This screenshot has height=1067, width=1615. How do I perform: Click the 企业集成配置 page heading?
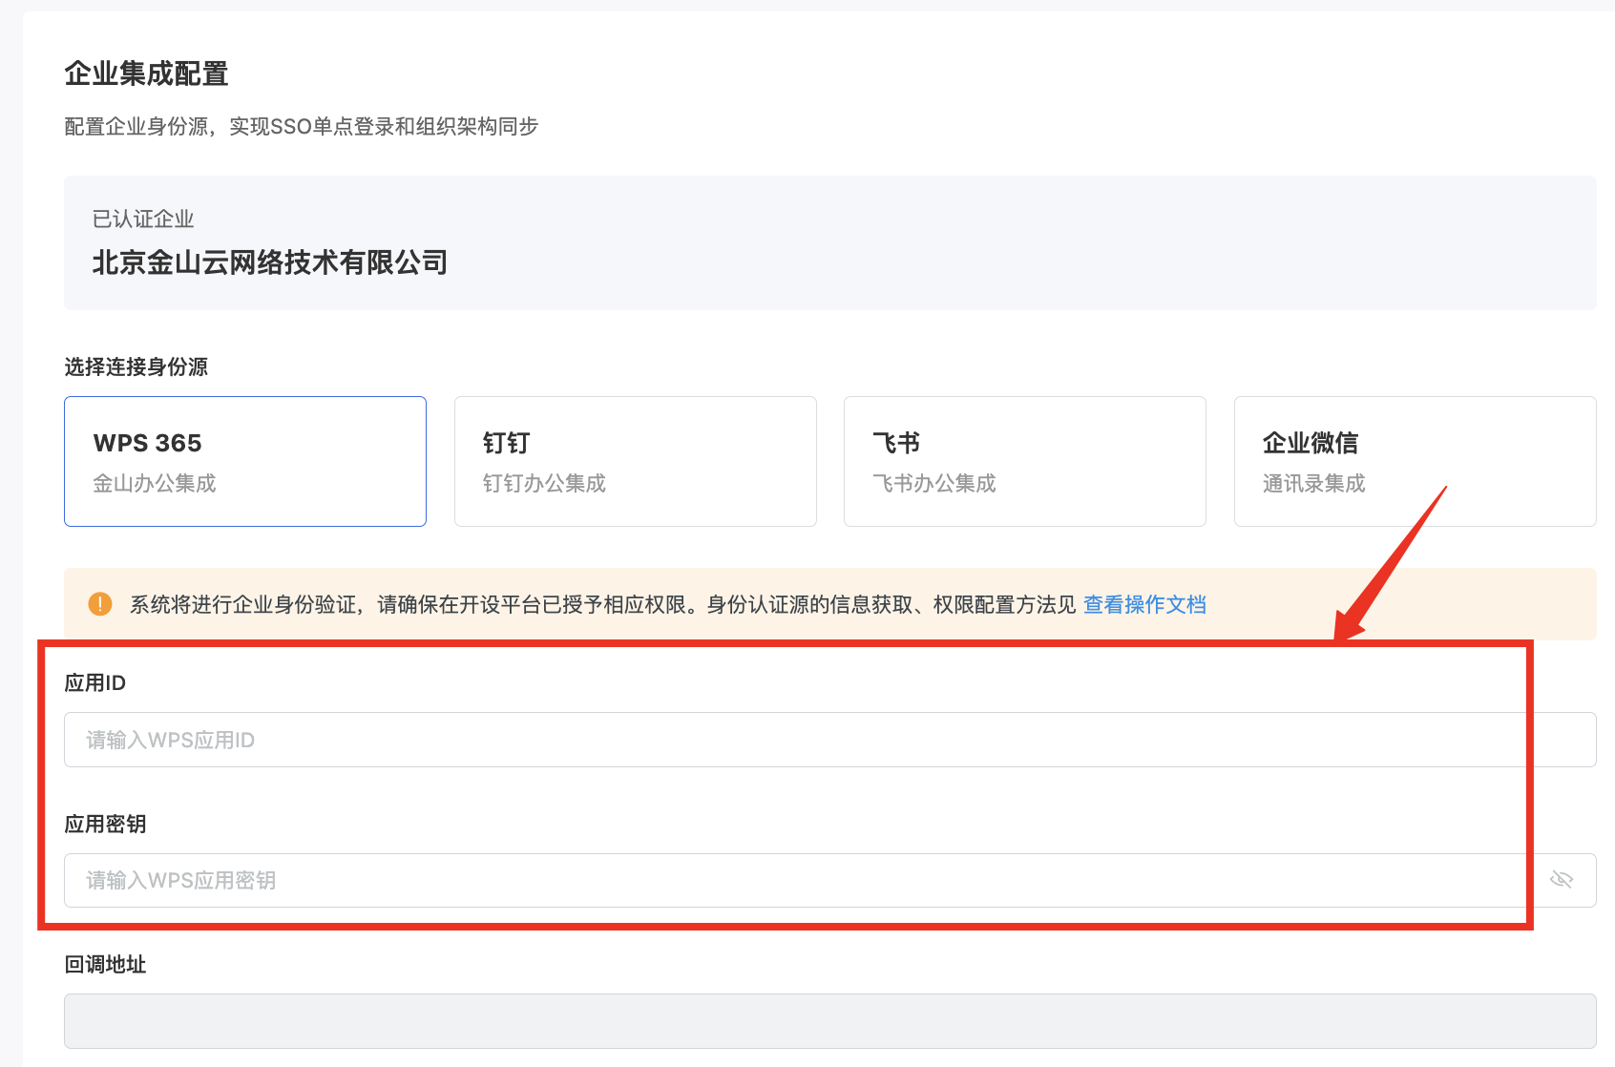(146, 73)
